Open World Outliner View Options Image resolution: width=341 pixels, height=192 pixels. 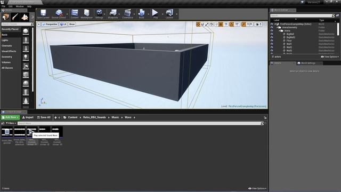pyautogui.click(x=330, y=57)
